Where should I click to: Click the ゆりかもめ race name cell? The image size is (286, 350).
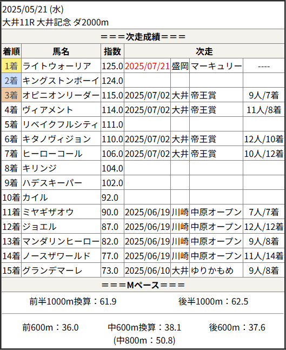click(216, 270)
